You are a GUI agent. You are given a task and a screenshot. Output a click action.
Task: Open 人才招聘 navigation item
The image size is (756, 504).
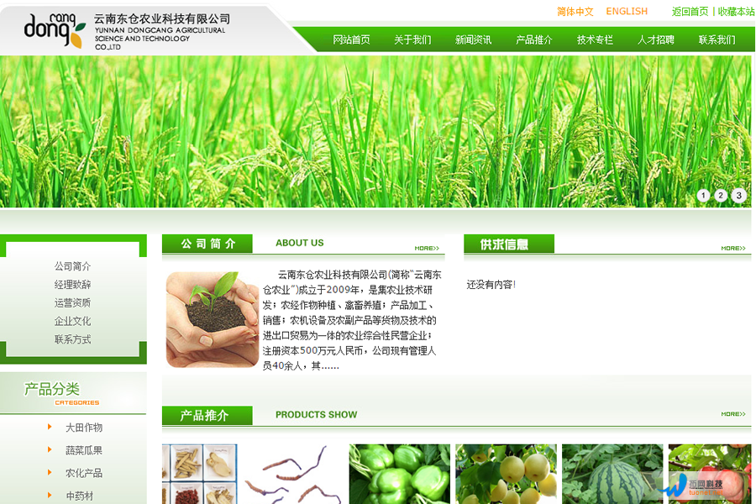point(655,39)
